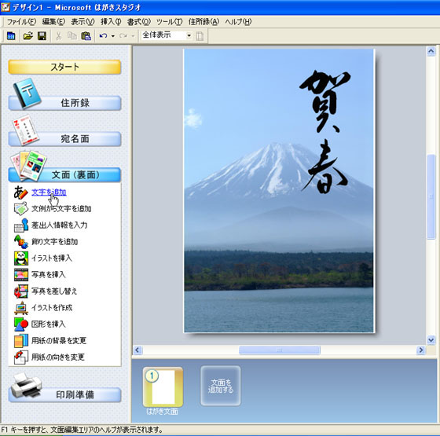Select the はがき文面 page thumbnail

(x=163, y=387)
